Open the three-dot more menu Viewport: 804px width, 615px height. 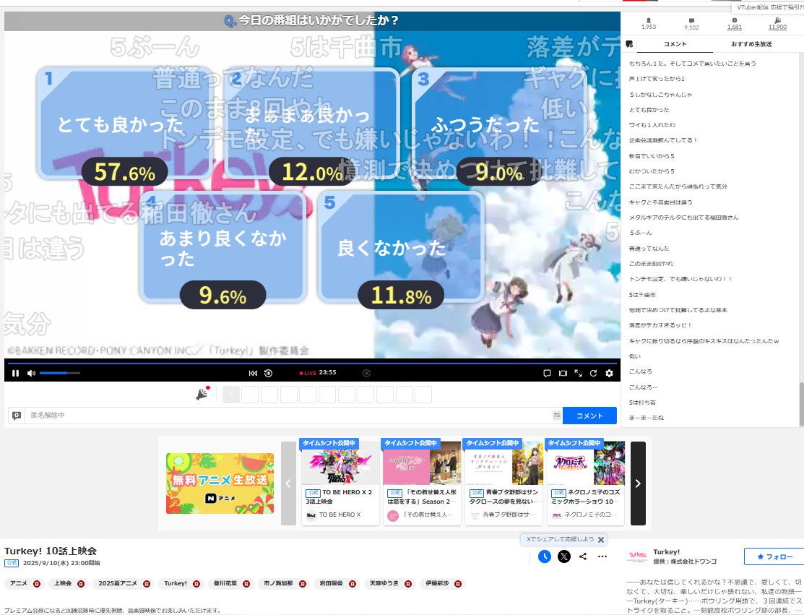tap(602, 556)
